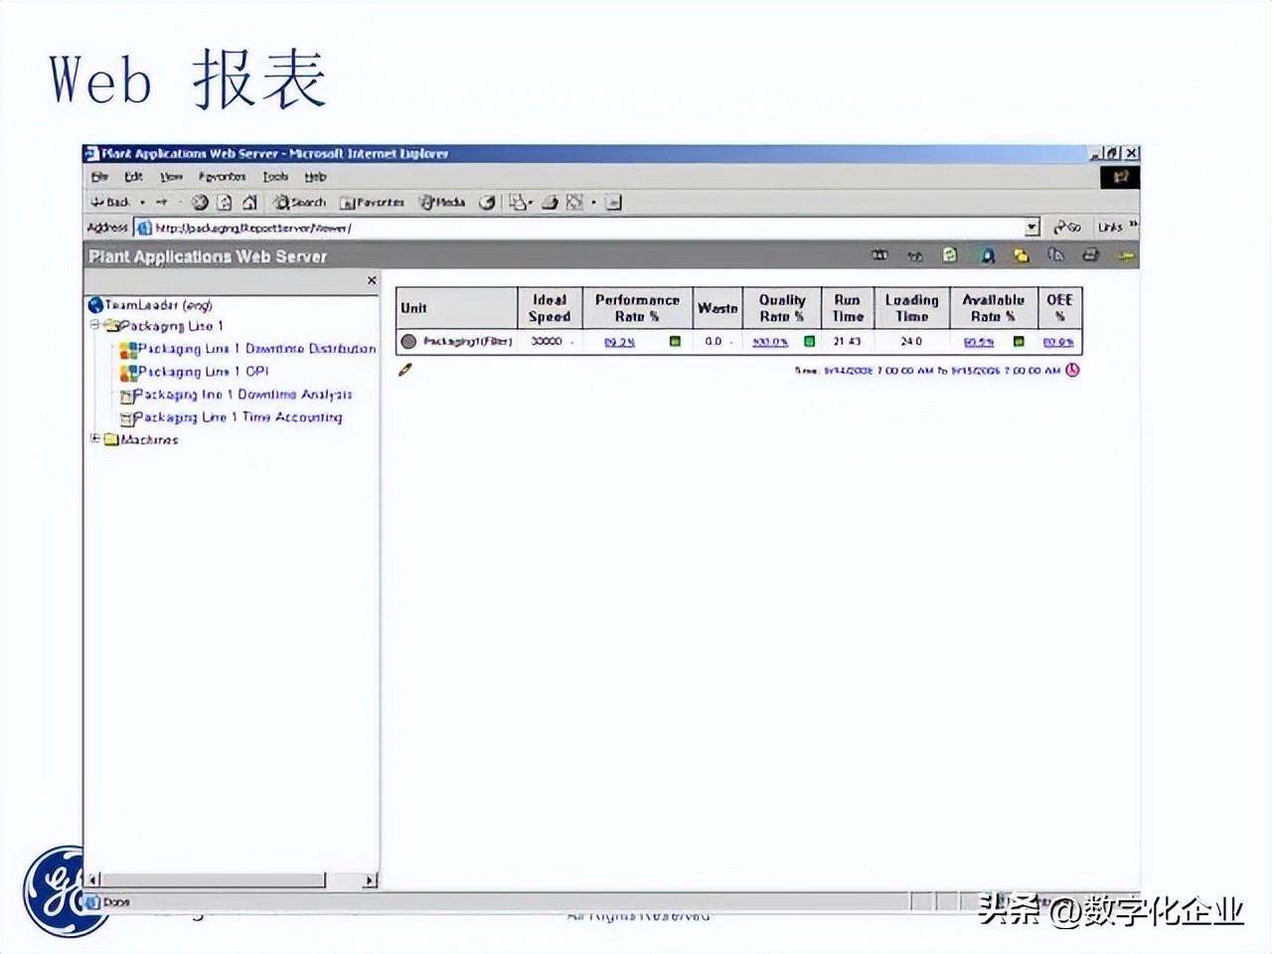Close the left tree panel with X

pos(372,280)
